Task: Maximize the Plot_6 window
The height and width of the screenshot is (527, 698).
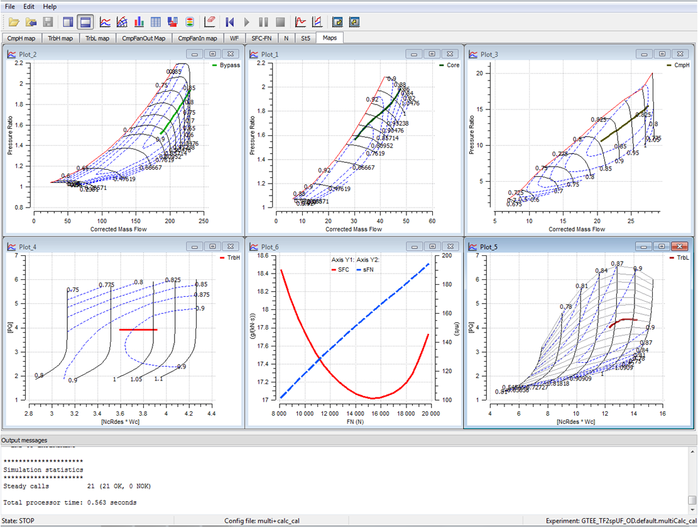Action: coord(432,247)
